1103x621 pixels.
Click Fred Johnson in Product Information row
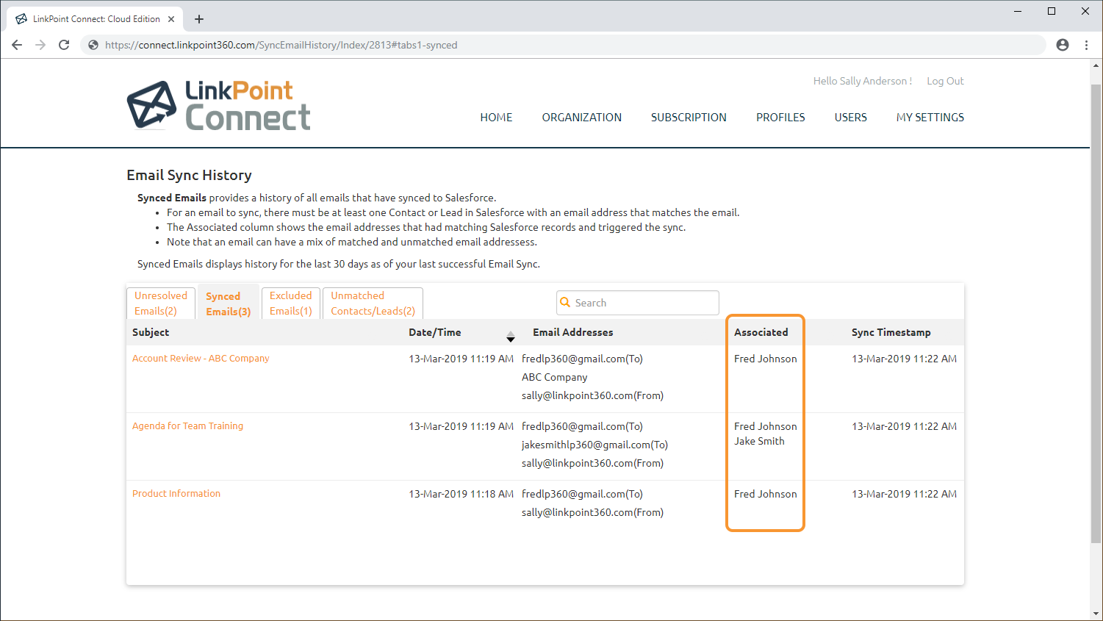coord(765,494)
